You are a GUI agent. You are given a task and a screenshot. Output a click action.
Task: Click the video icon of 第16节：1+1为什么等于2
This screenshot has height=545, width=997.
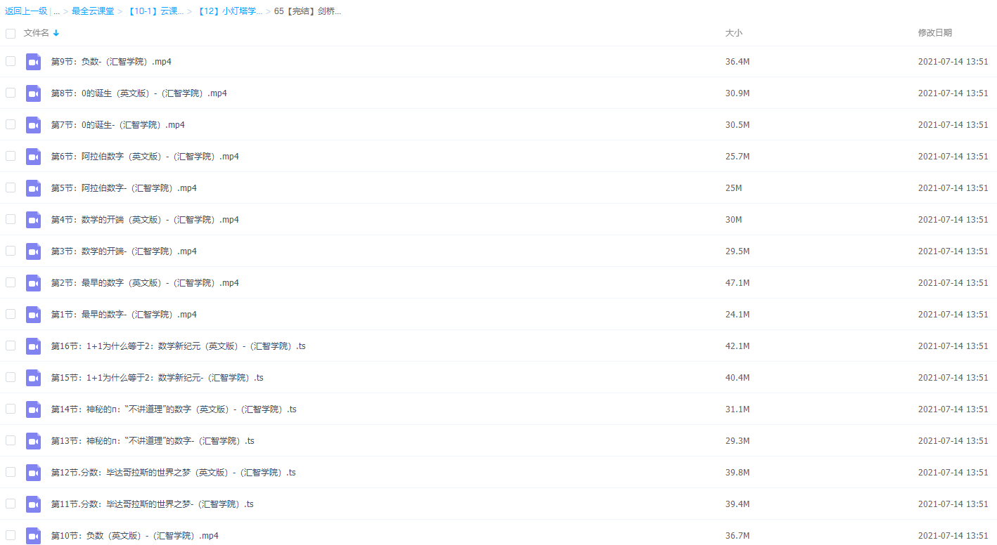(33, 346)
